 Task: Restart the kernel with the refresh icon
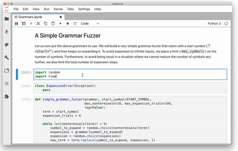[x=75, y=23]
